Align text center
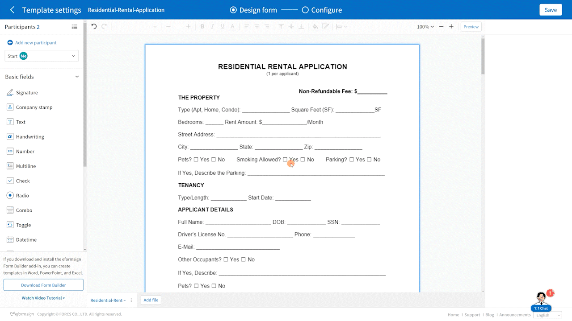This screenshot has height=321, width=572. [257, 27]
